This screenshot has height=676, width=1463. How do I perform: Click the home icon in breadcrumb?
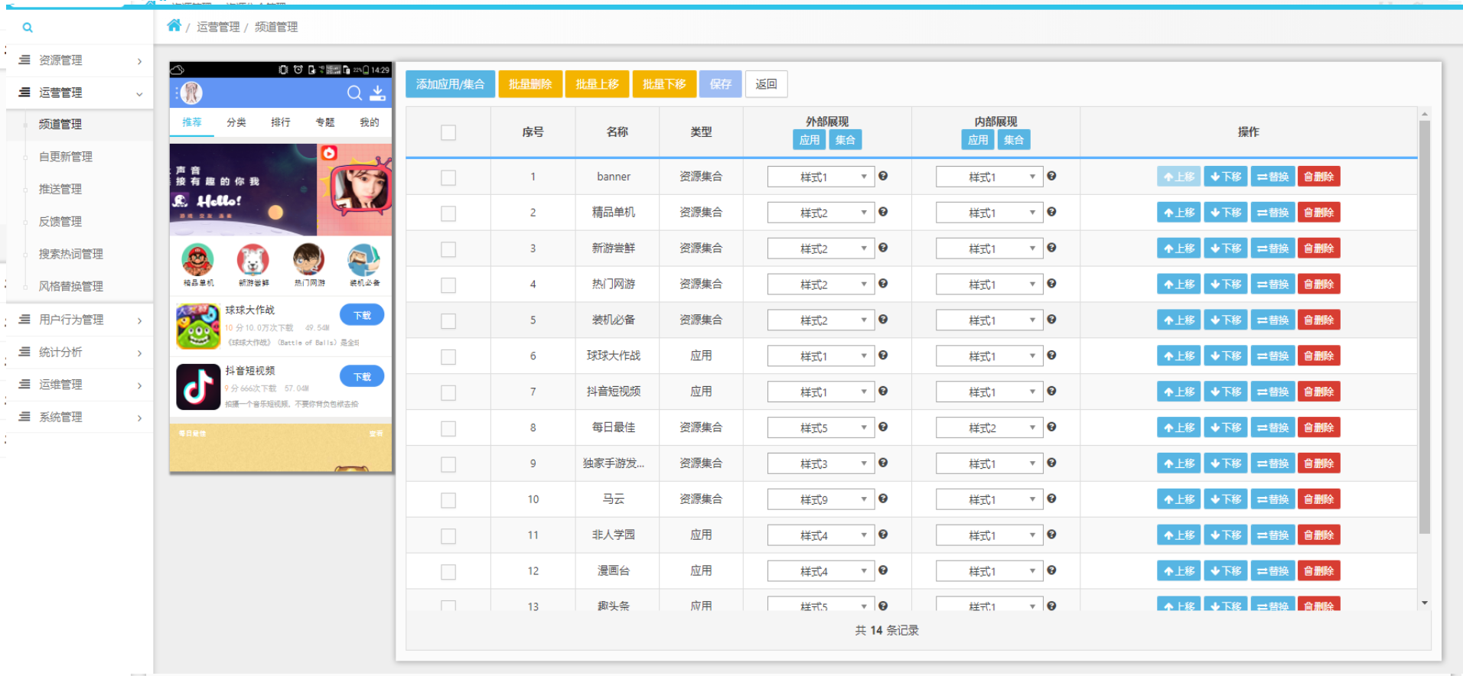click(x=174, y=26)
